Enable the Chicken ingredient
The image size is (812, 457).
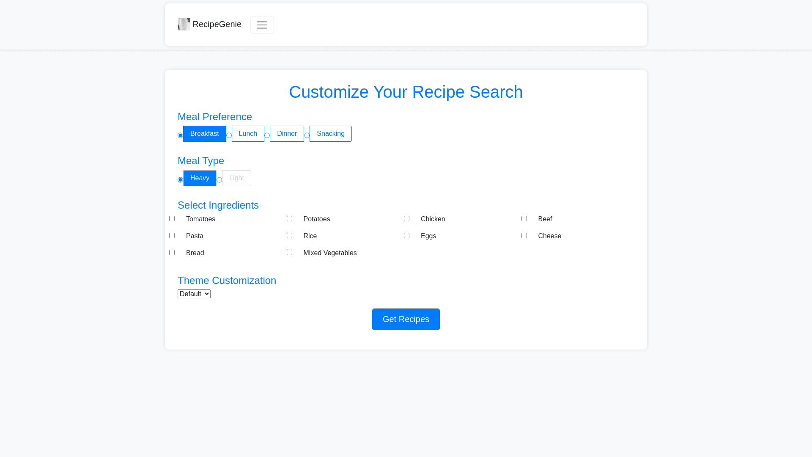406,219
